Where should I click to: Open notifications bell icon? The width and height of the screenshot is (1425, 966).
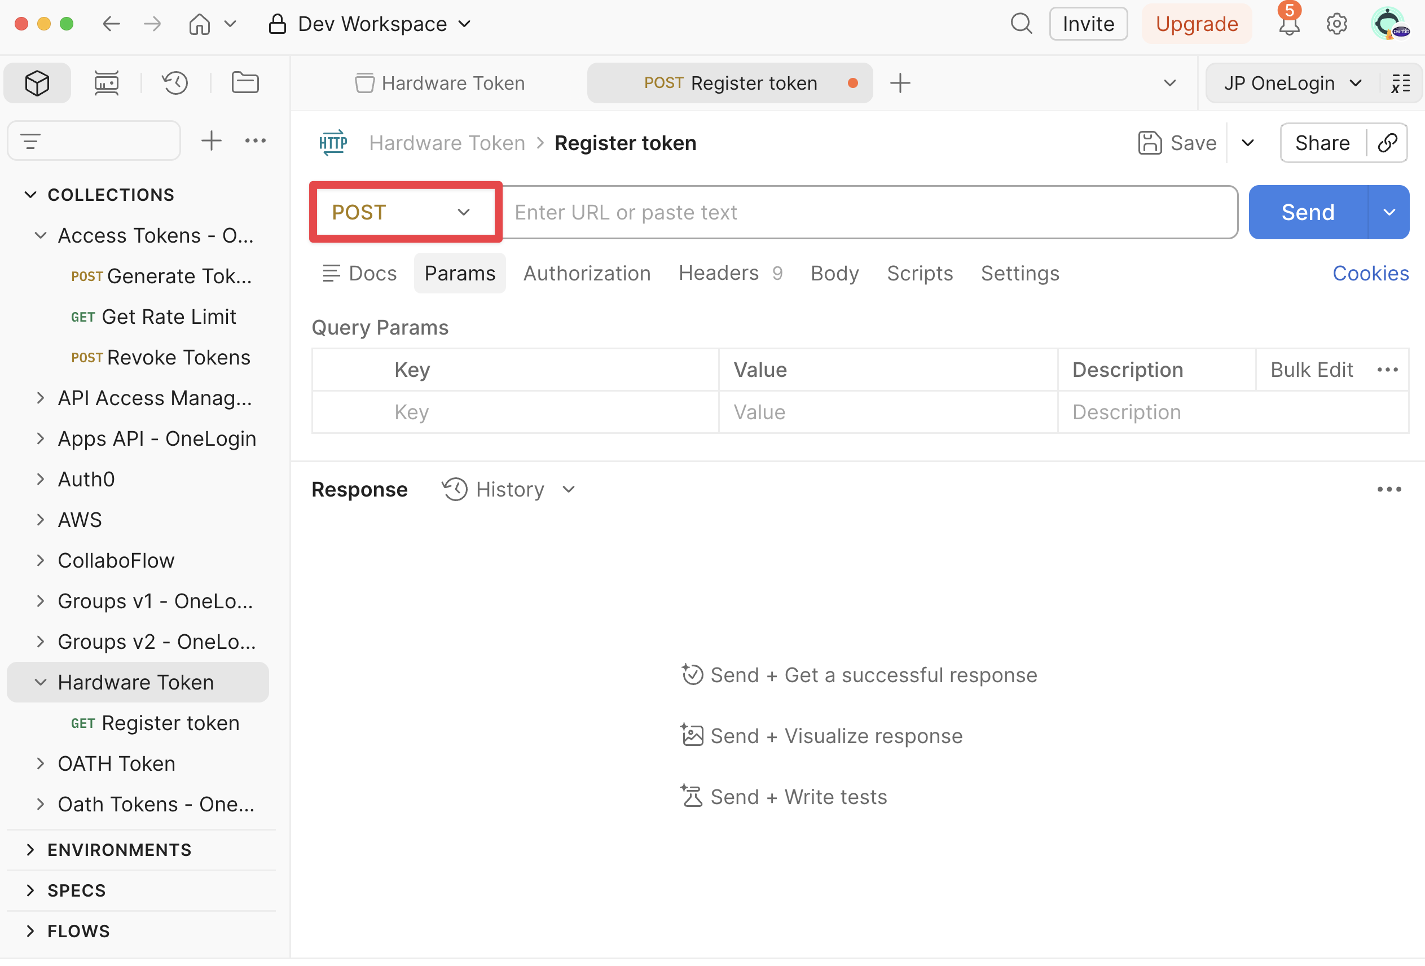click(1289, 24)
